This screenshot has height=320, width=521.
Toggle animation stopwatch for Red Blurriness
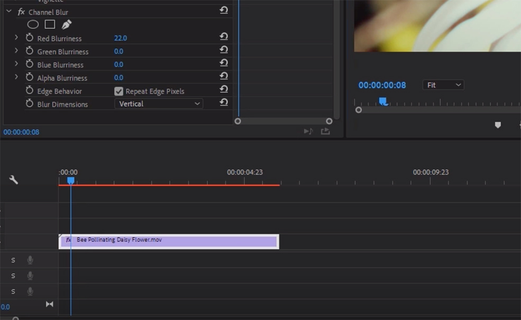pyautogui.click(x=30, y=38)
